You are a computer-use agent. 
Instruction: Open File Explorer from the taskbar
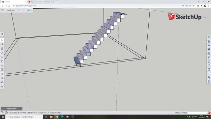click(51, 117)
